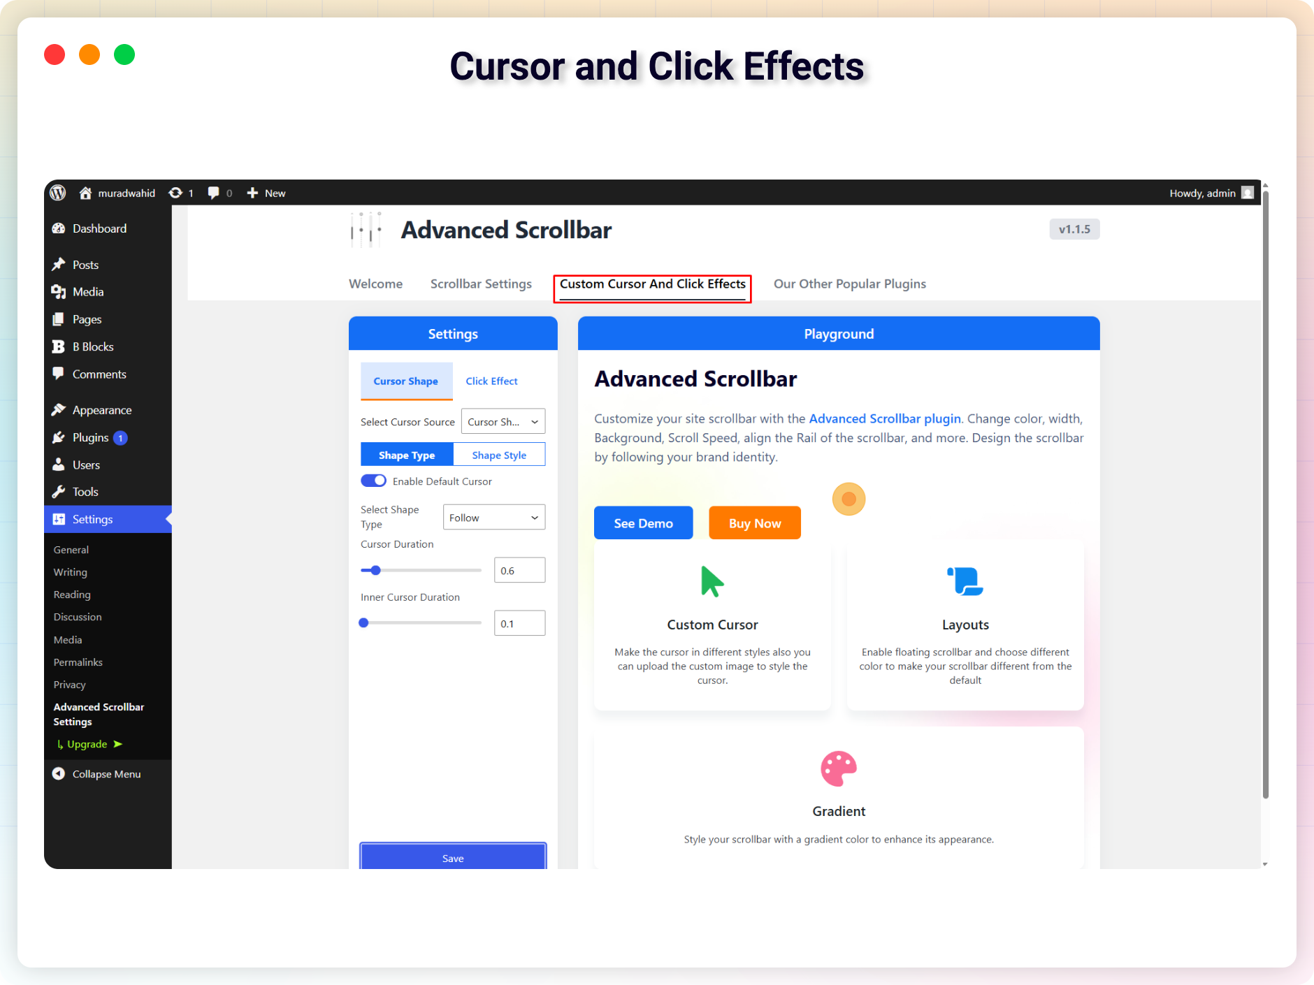1314x985 pixels.
Task: Open the Media settings submenu item
Action: [x=68, y=640]
